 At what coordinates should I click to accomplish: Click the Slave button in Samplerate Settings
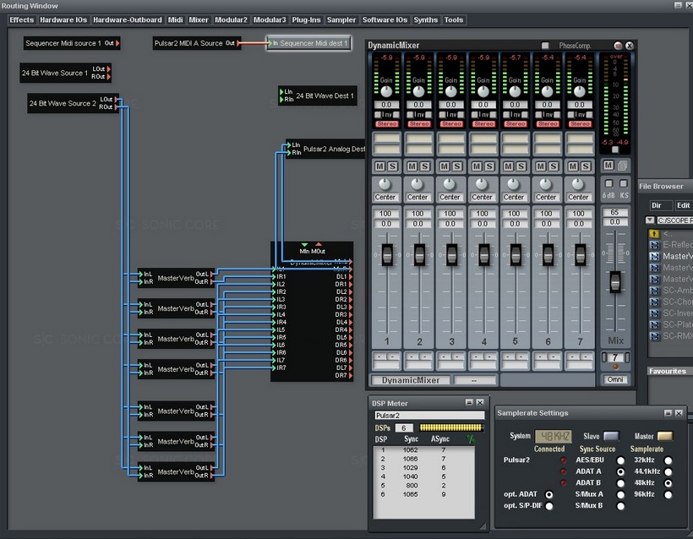(x=611, y=436)
